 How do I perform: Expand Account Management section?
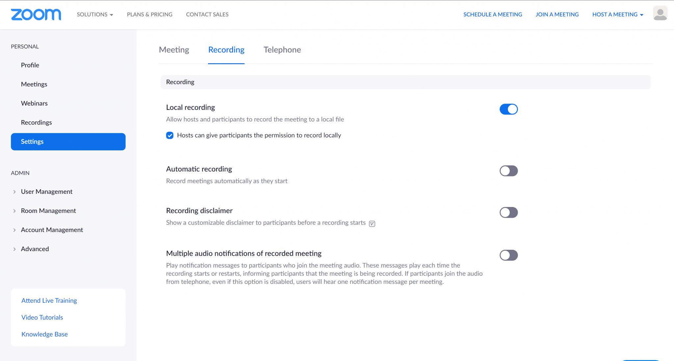(x=52, y=230)
